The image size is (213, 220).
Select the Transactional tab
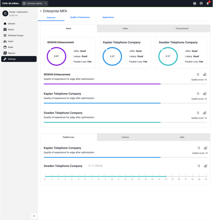click(x=182, y=29)
